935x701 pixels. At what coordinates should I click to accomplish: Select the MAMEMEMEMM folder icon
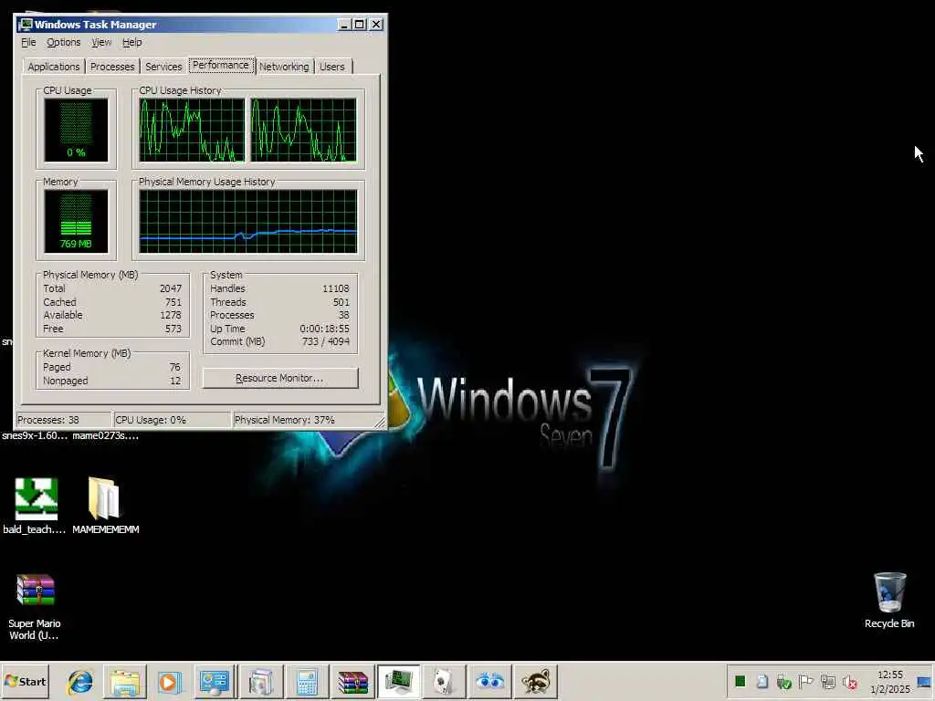point(106,505)
